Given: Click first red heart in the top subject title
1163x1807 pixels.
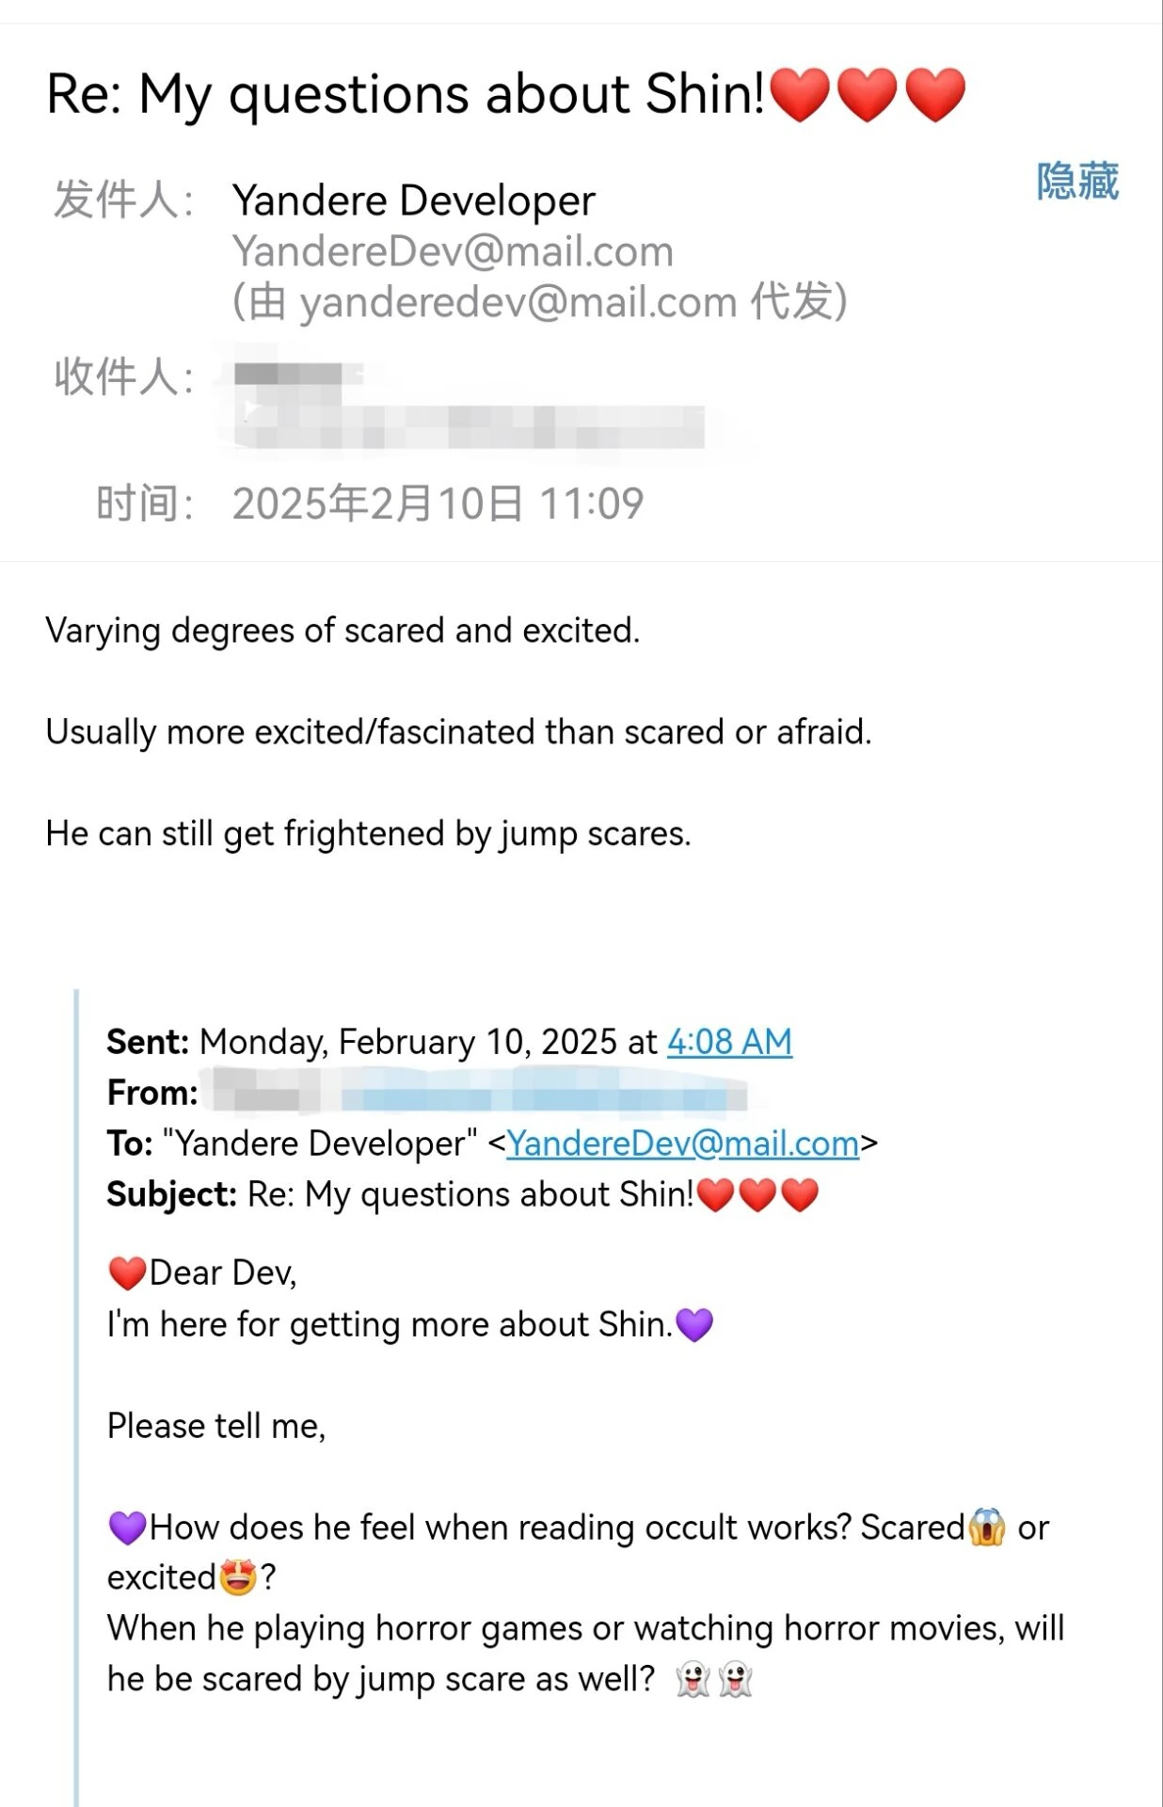Looking at the screenshot, I should pyautogui.click(x=800, y=95).
